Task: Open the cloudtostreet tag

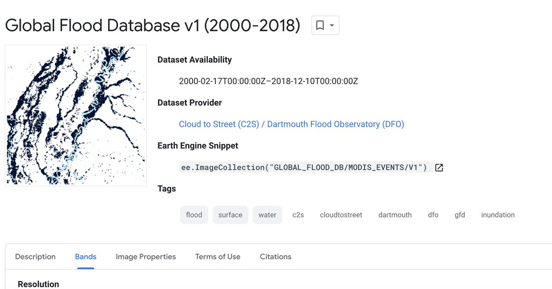Action: [x=341, y=215]
